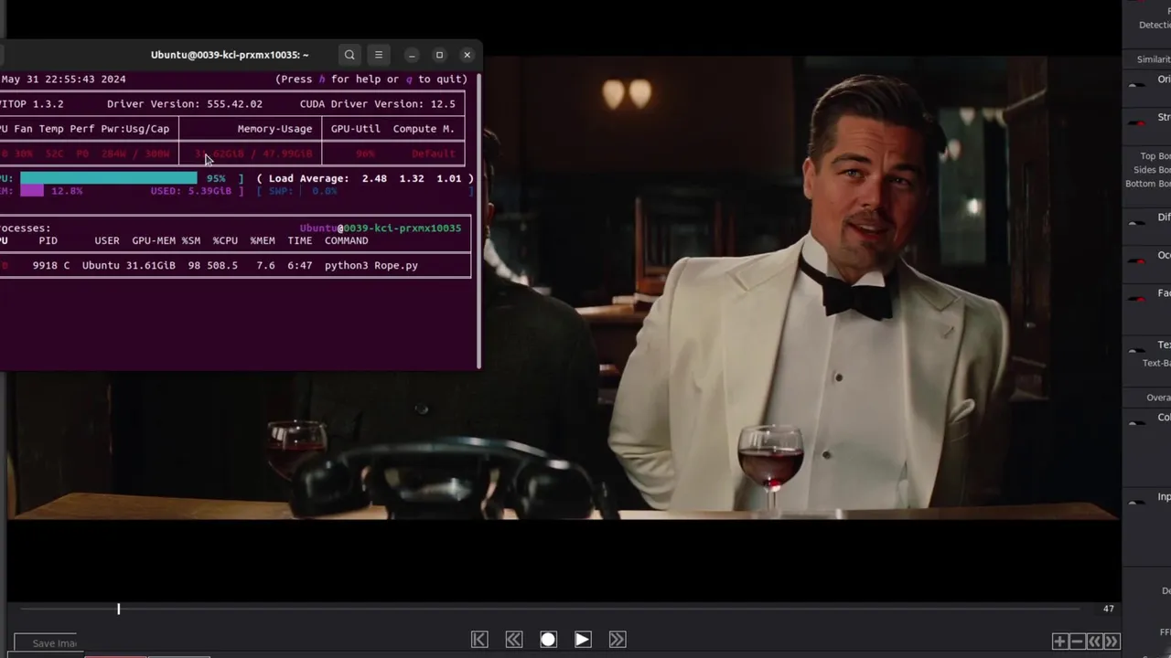Toggle the red switch next to the 'Str' label
This screenshot has width=1171, height=658.
pyautogui.click(x=1137, y=122)
